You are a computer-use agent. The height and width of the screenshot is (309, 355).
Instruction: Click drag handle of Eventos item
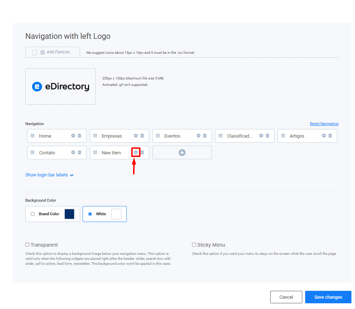(158, 136)
